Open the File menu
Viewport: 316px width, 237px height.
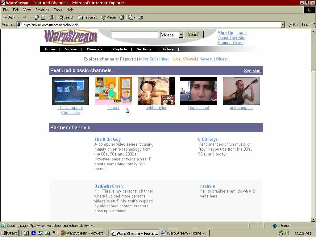coord(6,10)
